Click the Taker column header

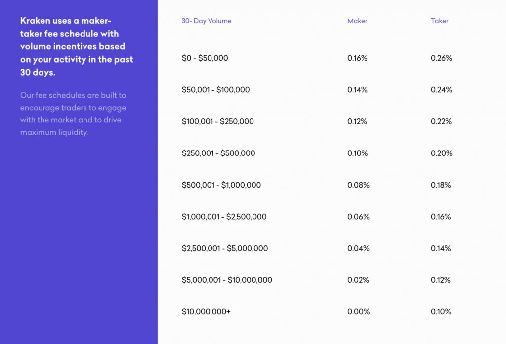tap(439, 21)
